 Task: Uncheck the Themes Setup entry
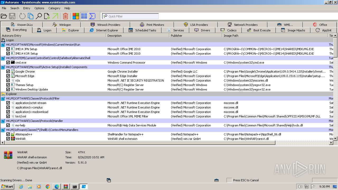tap(8, 85)
